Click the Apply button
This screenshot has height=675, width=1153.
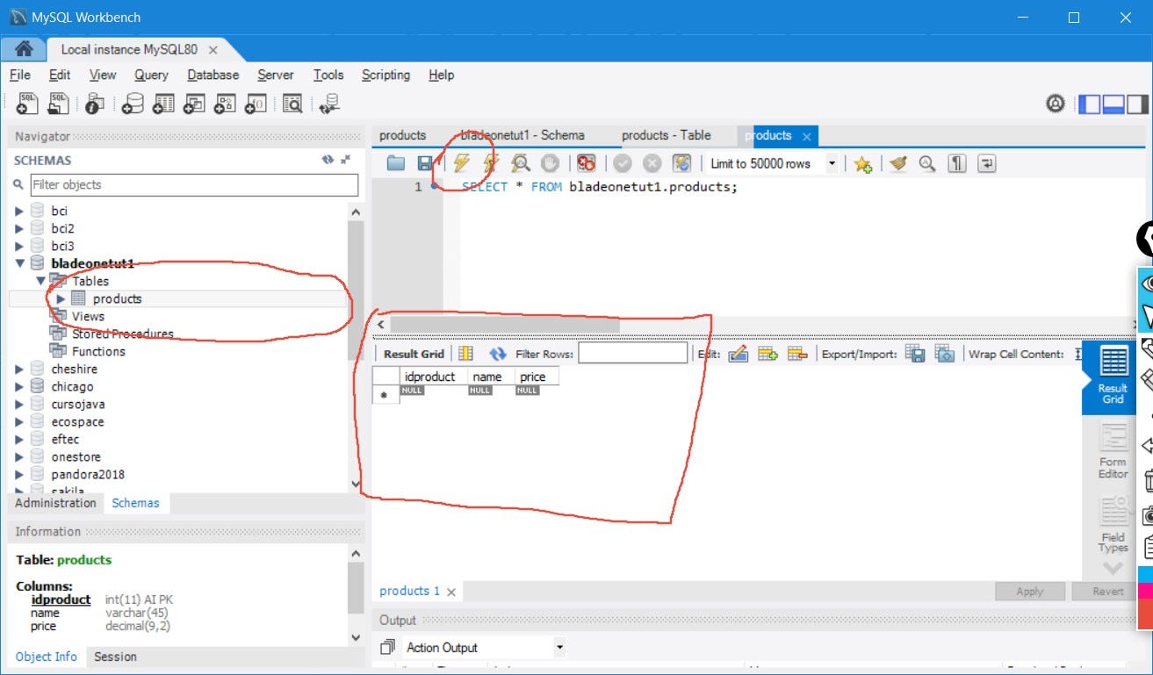tap(1030, 591)
